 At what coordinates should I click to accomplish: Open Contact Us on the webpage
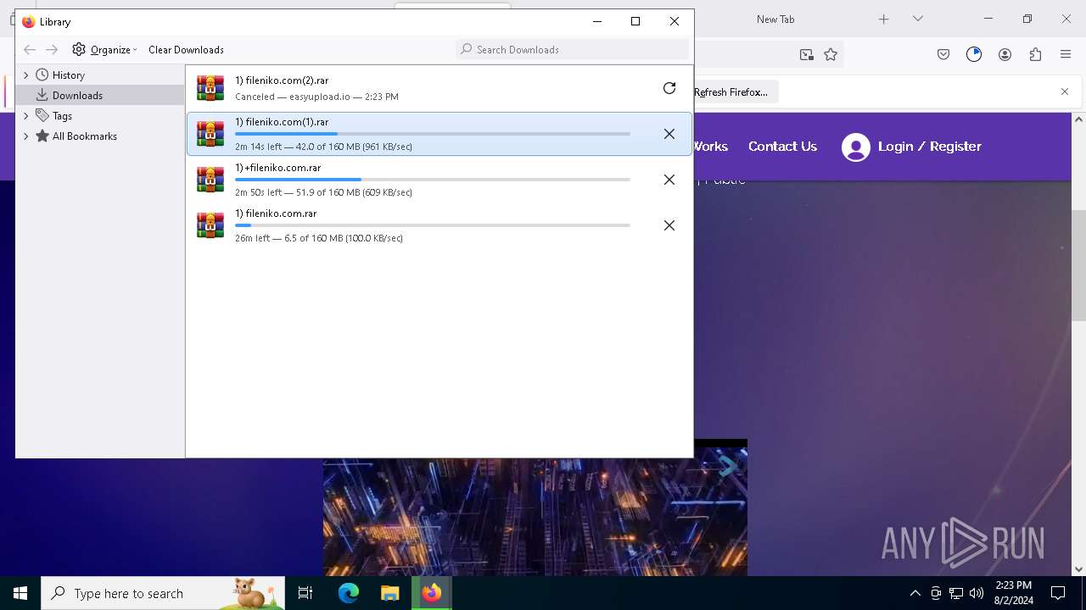[x=782, y=147]
